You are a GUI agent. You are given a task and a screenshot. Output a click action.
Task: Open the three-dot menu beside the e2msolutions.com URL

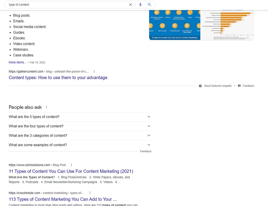pos(71,165)
